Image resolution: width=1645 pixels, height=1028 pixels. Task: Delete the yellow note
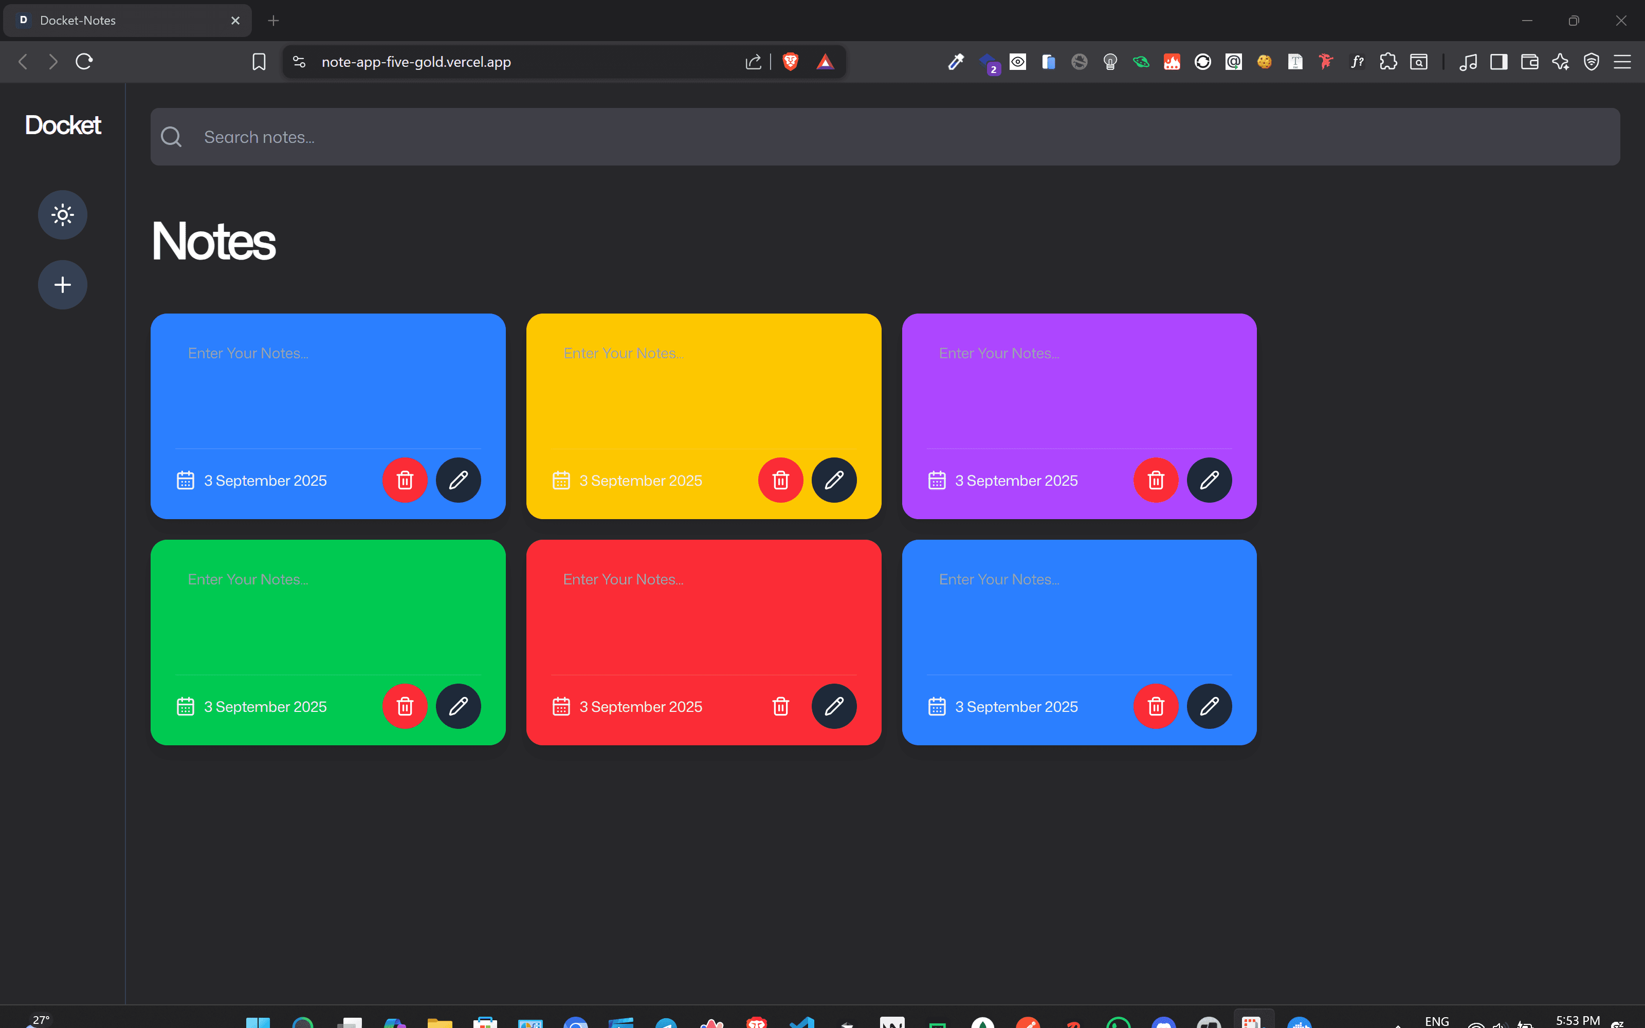pos(780,480)
